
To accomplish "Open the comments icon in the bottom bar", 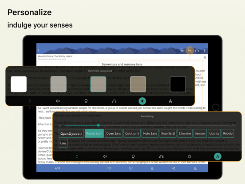I will (x=109, y=168).
